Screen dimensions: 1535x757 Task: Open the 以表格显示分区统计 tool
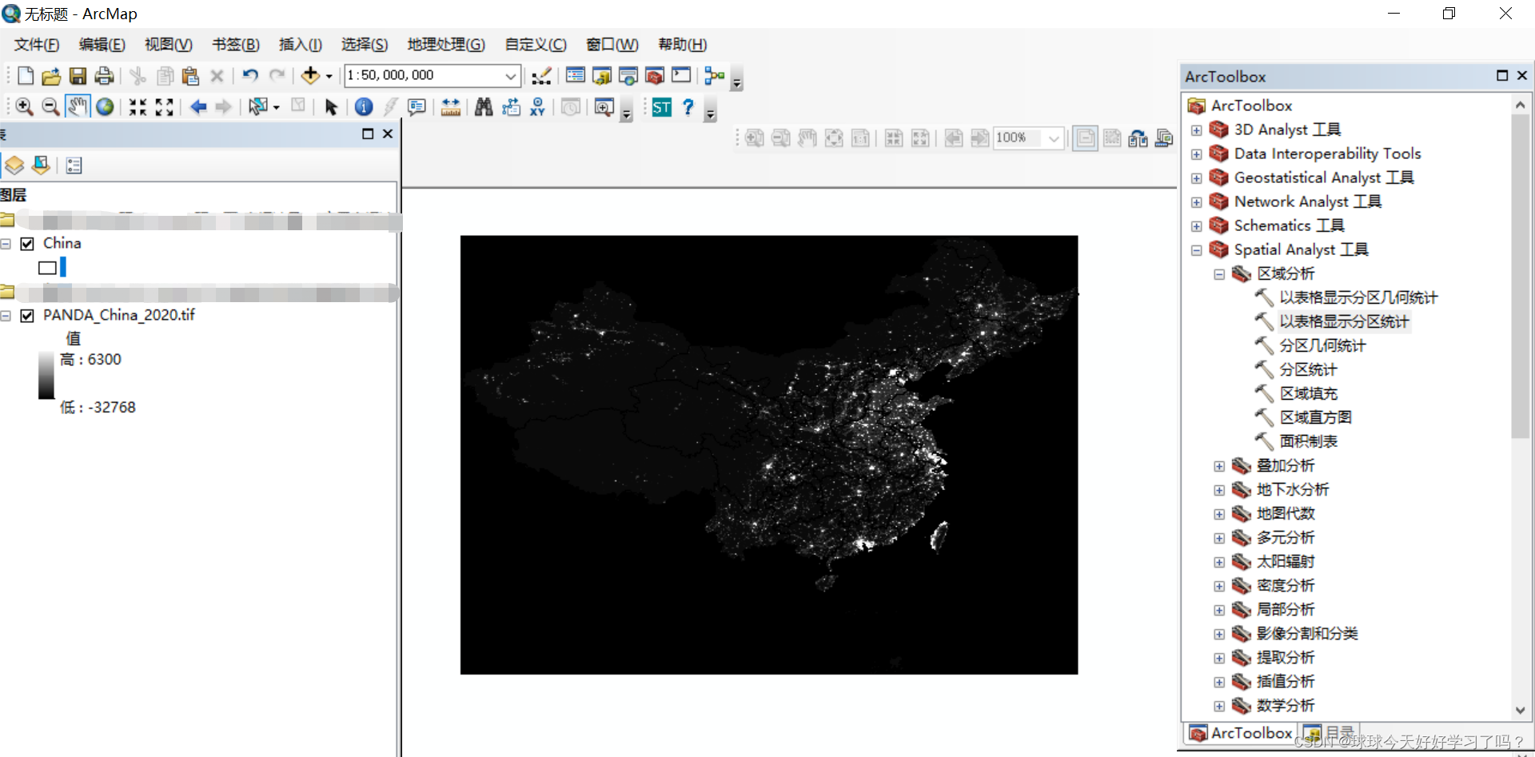pos(1344,321)
